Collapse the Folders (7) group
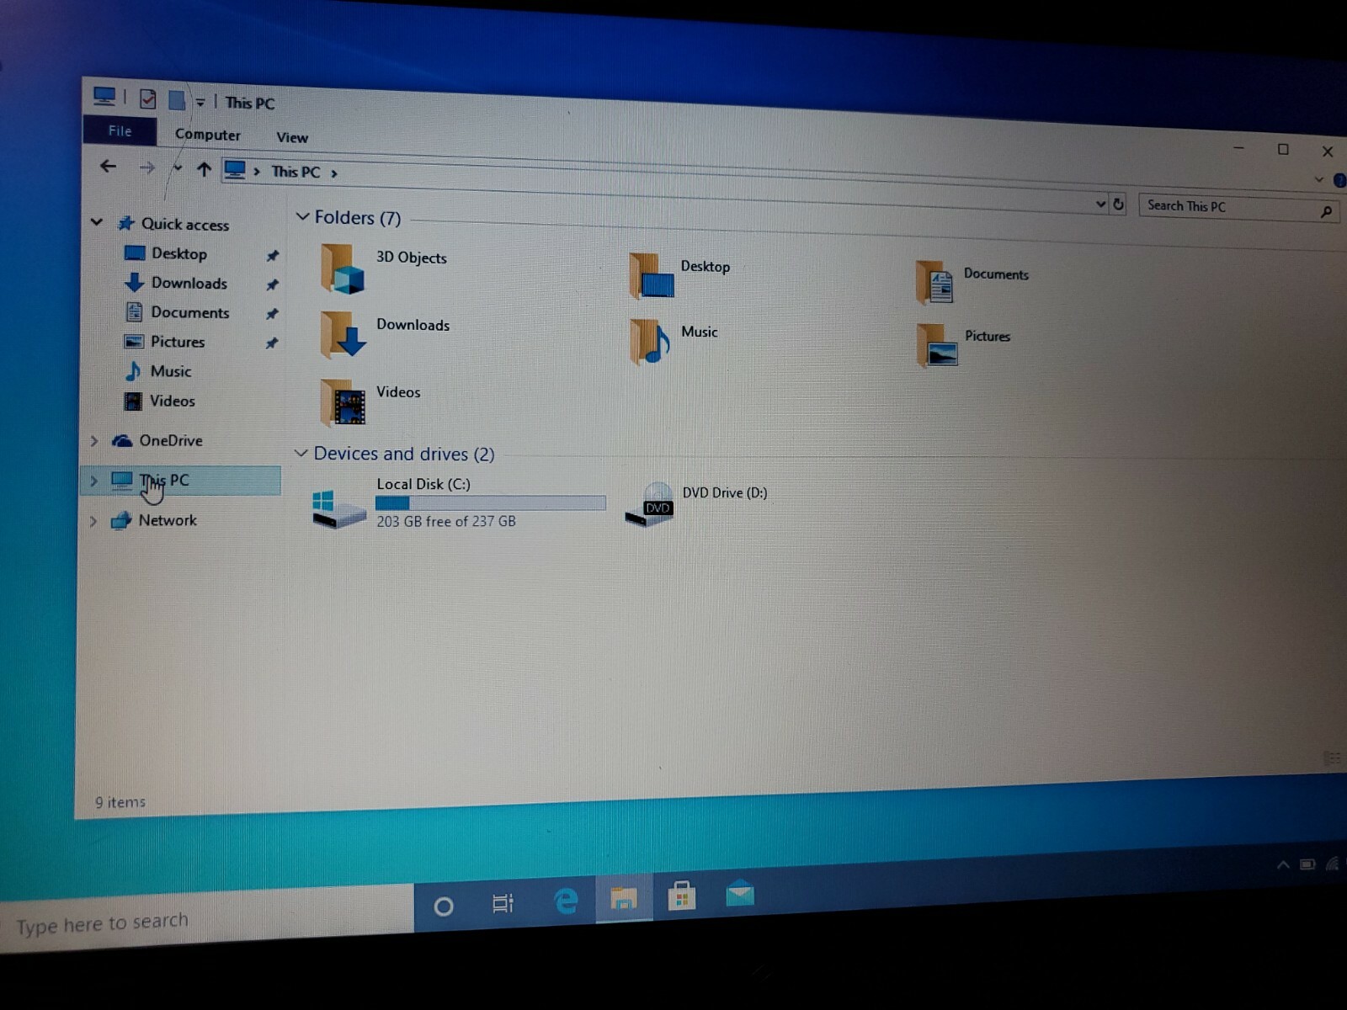The width and height of the screenshot is (1347, 1010). tap(302, 216)
